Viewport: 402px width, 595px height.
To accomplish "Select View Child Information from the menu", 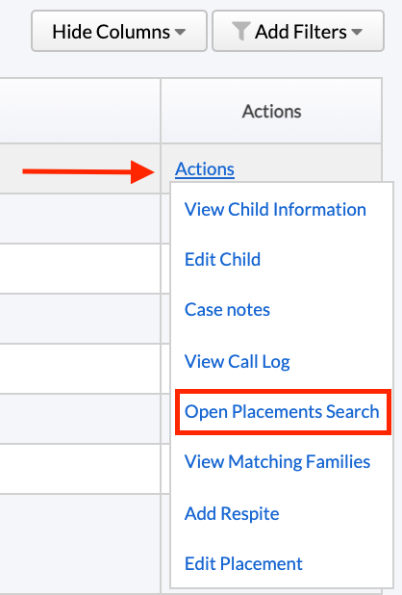I will [275, 209].
